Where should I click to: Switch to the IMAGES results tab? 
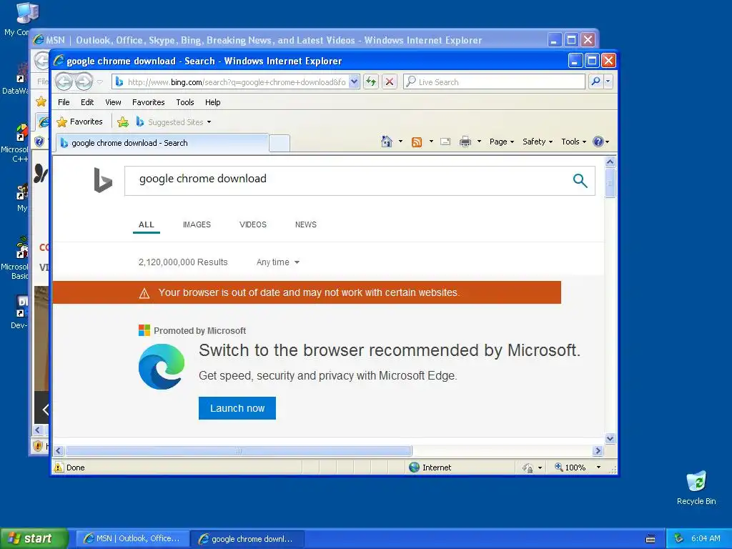point(197,224)
